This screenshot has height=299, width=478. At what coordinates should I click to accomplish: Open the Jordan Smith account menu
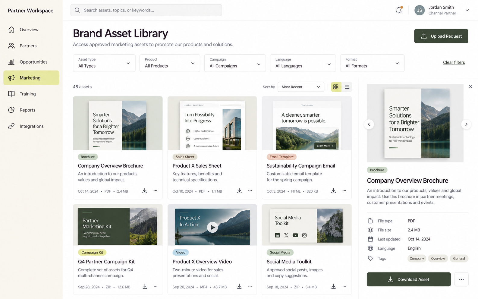click(442, 10)
